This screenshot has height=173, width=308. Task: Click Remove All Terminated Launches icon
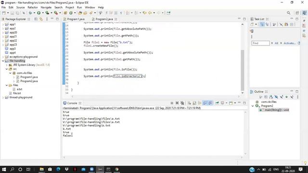(182, 103)
